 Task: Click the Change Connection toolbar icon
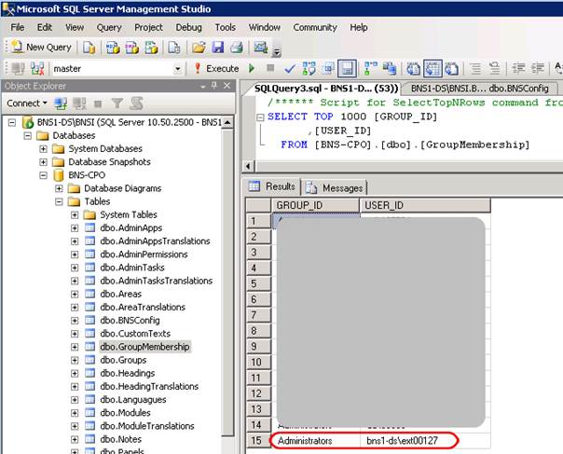click(37, 68)
